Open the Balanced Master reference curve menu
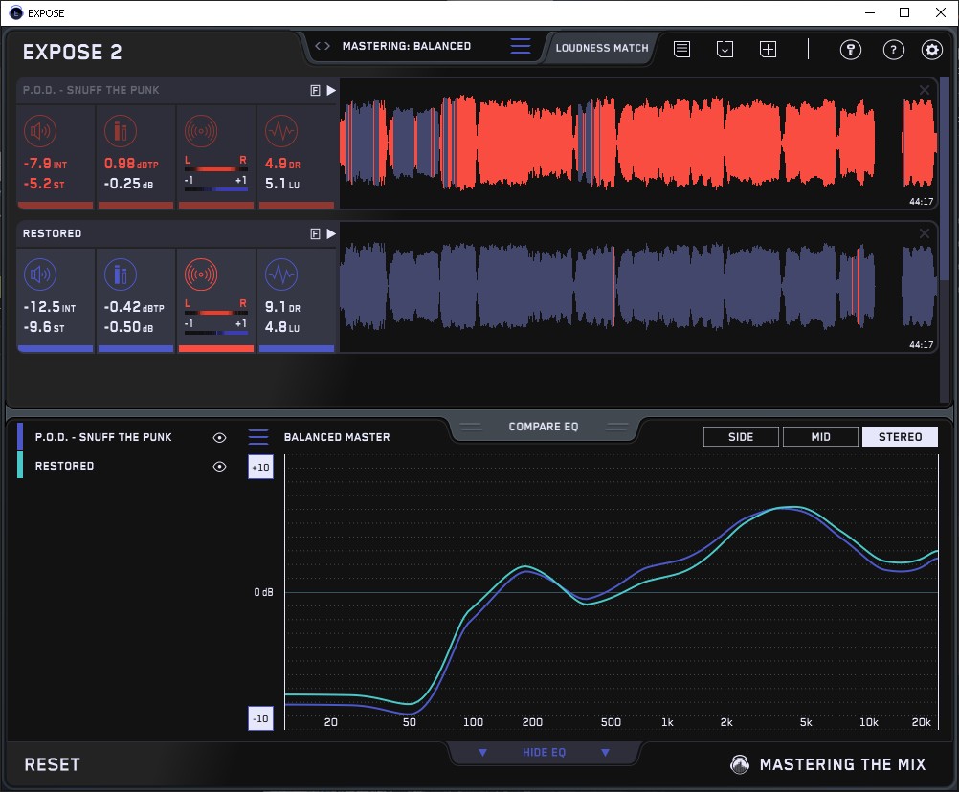 (258, 437)
